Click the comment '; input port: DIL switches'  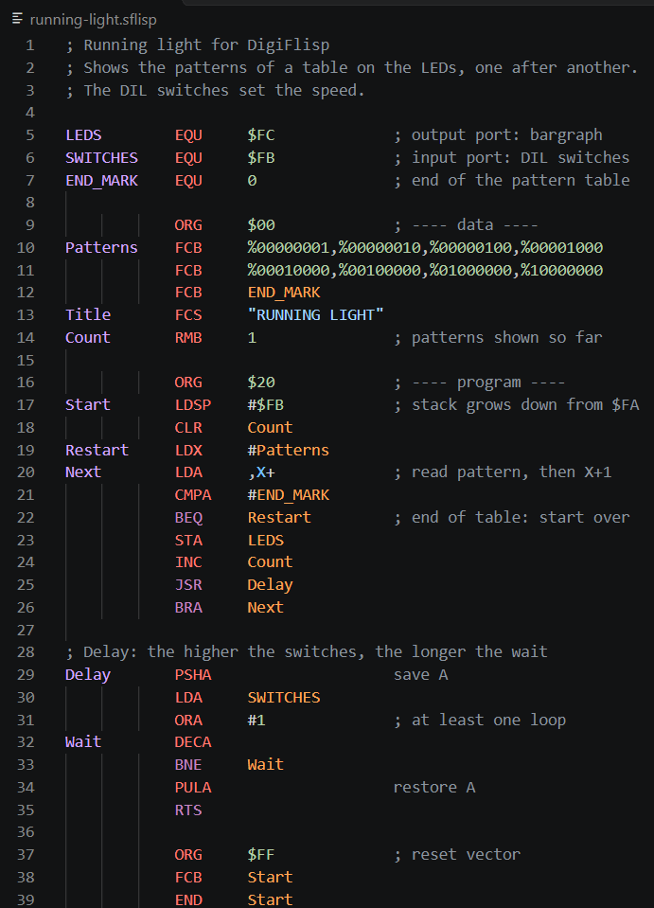512,157
